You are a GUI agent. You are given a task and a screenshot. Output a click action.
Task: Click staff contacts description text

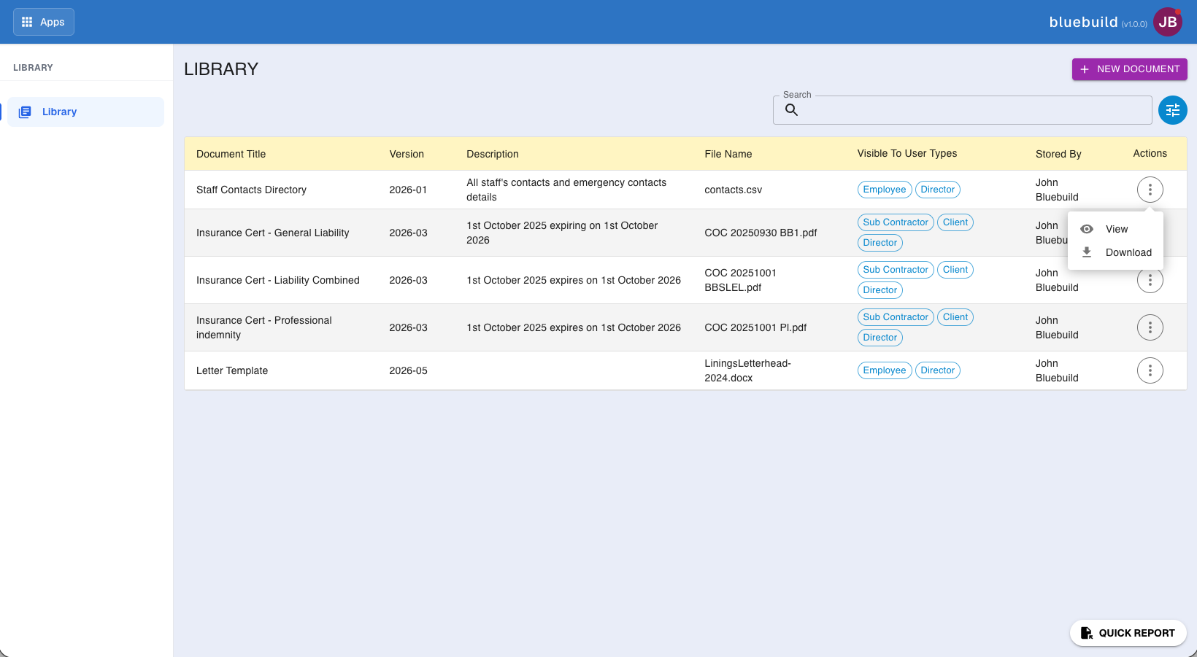click(566, 190)
